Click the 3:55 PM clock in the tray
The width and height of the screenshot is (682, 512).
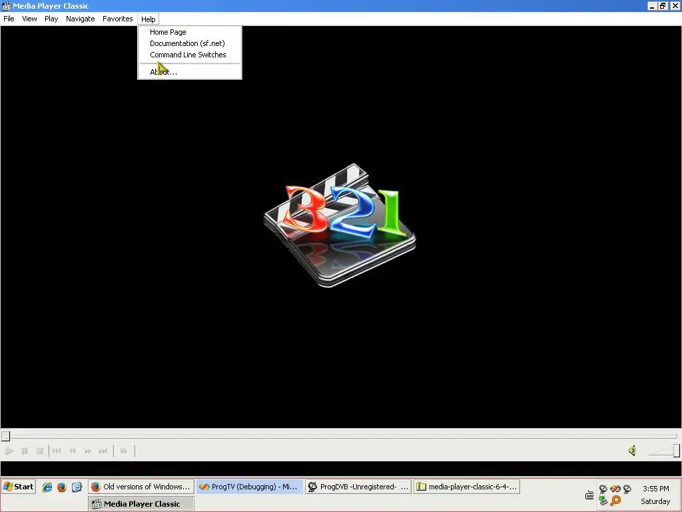coord(656,489)
